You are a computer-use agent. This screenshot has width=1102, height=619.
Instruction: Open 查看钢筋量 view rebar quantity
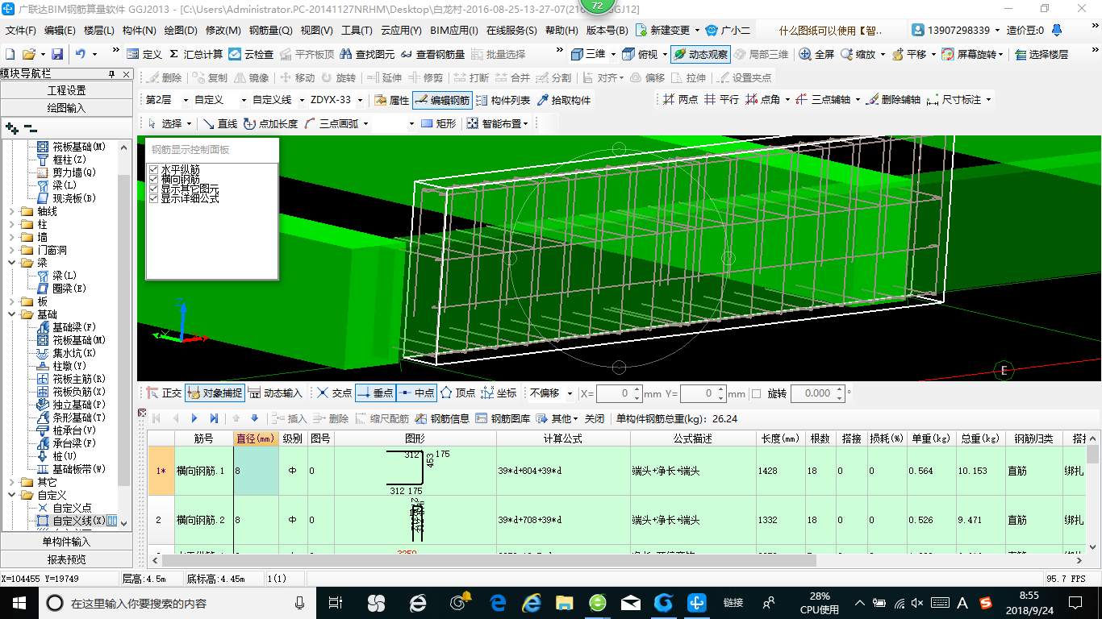[x=432, y=54]
